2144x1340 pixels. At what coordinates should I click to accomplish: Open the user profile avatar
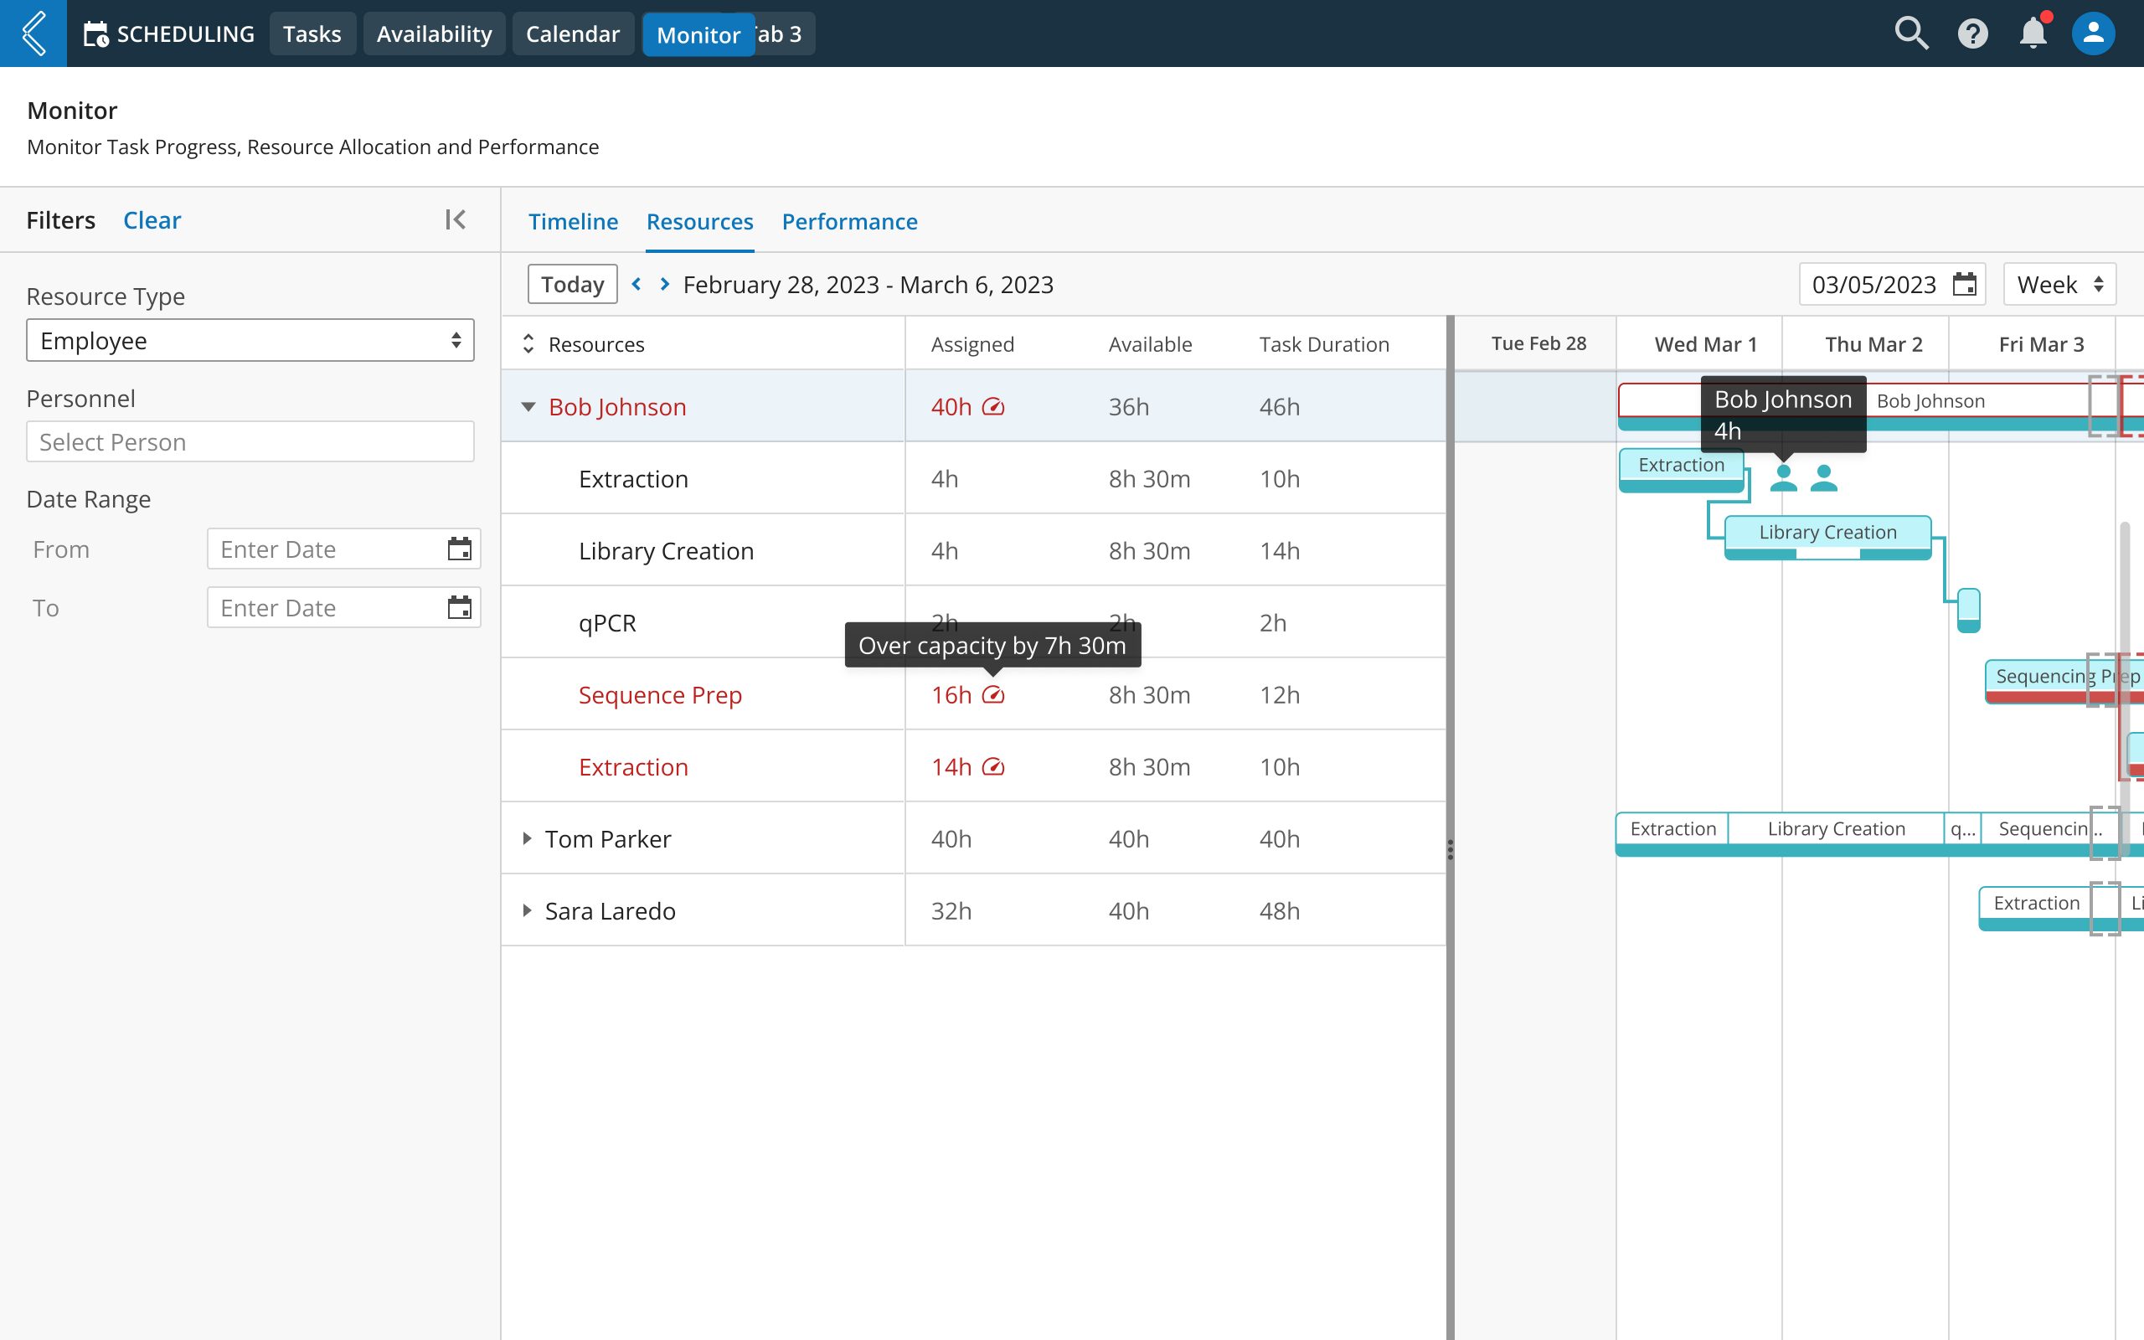point(2093,33)
